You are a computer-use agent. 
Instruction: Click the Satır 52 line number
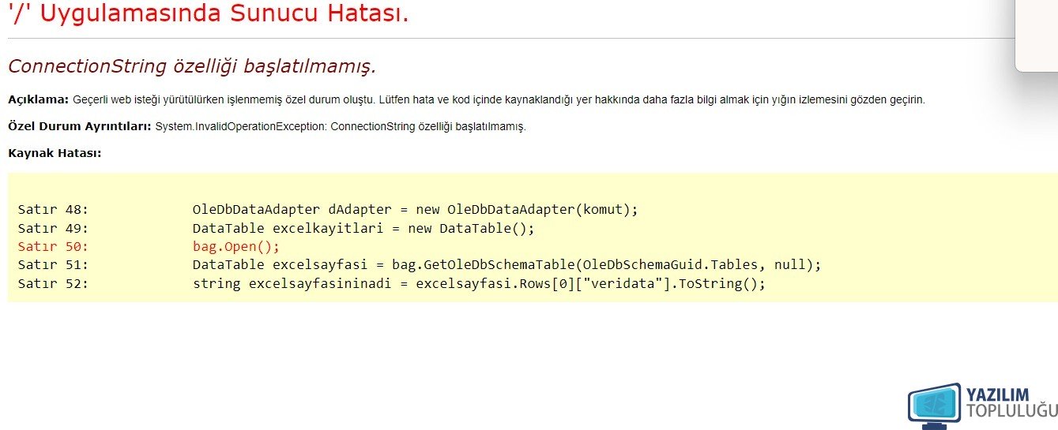pyautogui.click(x=53, y=282)
